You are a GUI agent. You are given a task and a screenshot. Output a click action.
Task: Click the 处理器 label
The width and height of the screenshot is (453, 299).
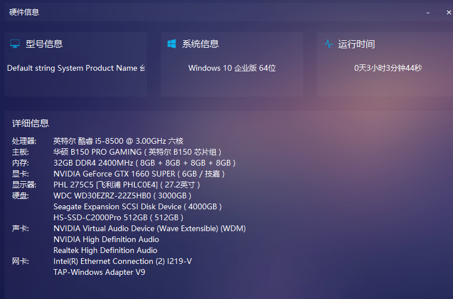pos(24,141)
